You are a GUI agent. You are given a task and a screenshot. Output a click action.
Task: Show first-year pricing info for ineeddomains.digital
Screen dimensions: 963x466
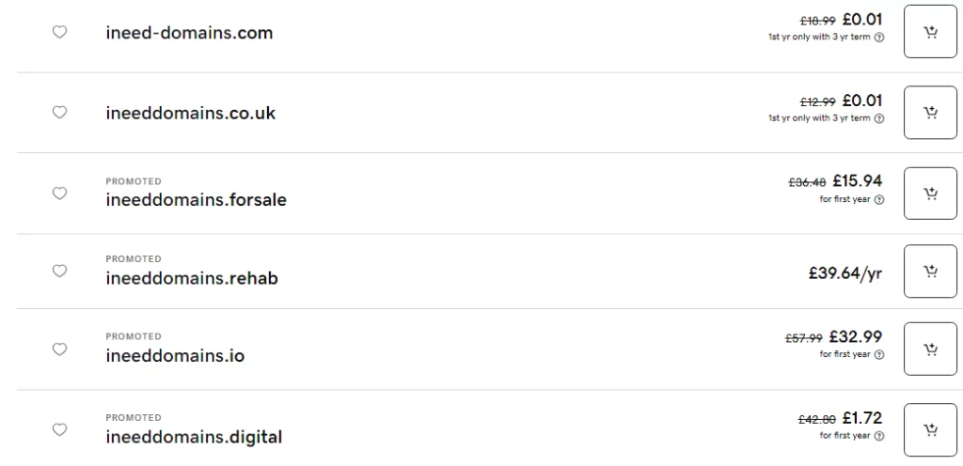[x=879, y=436]
